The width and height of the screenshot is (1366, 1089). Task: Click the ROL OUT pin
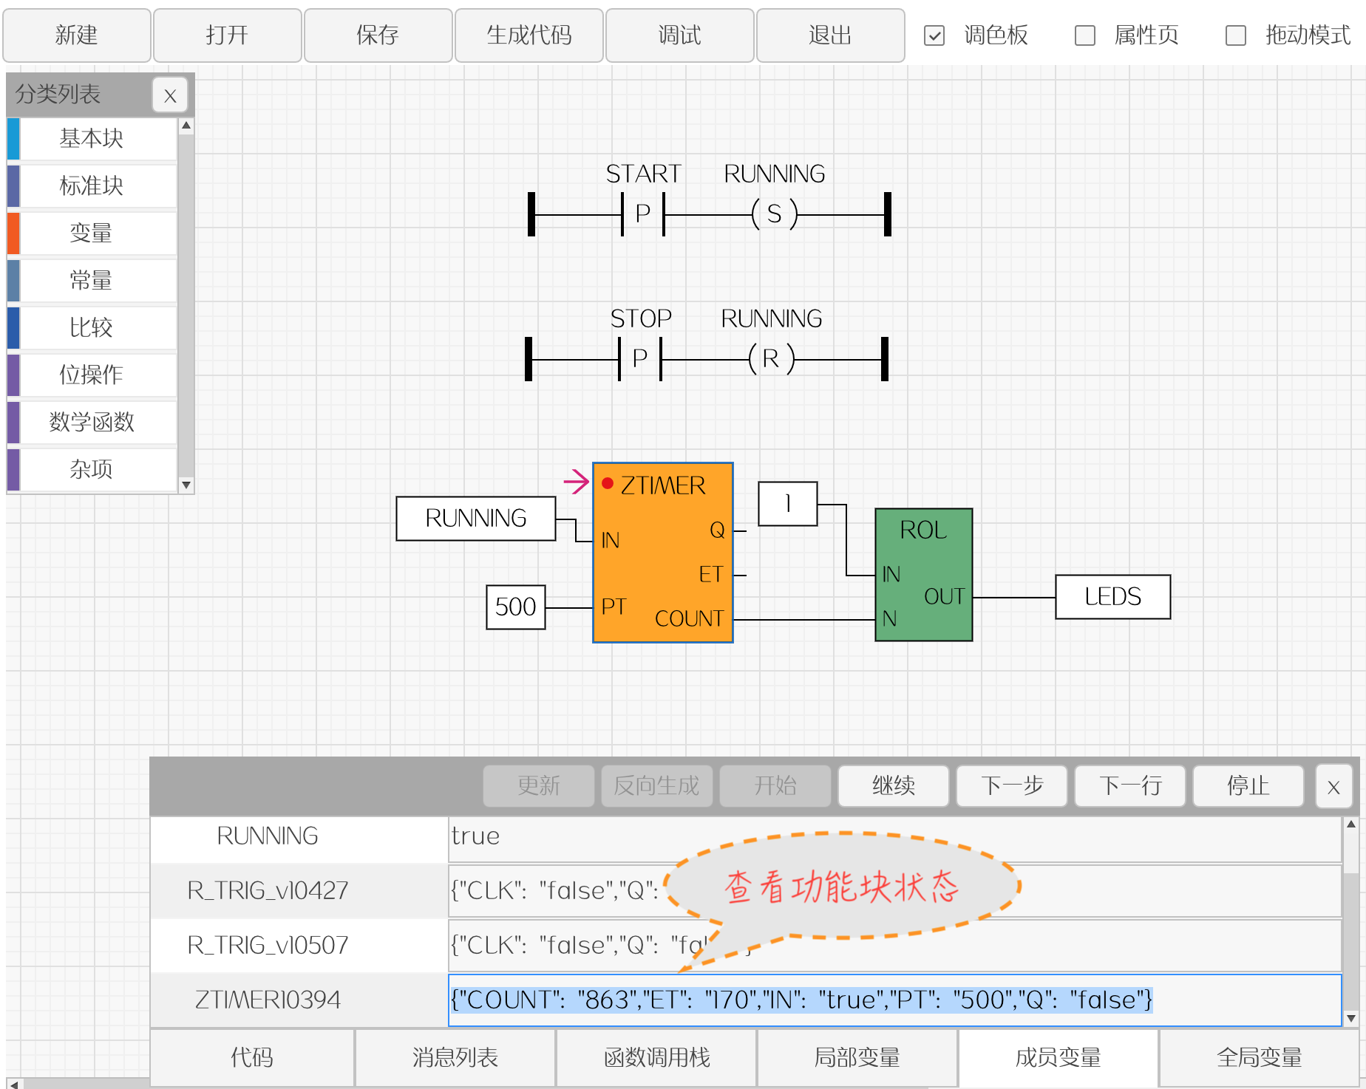point(944,596)
